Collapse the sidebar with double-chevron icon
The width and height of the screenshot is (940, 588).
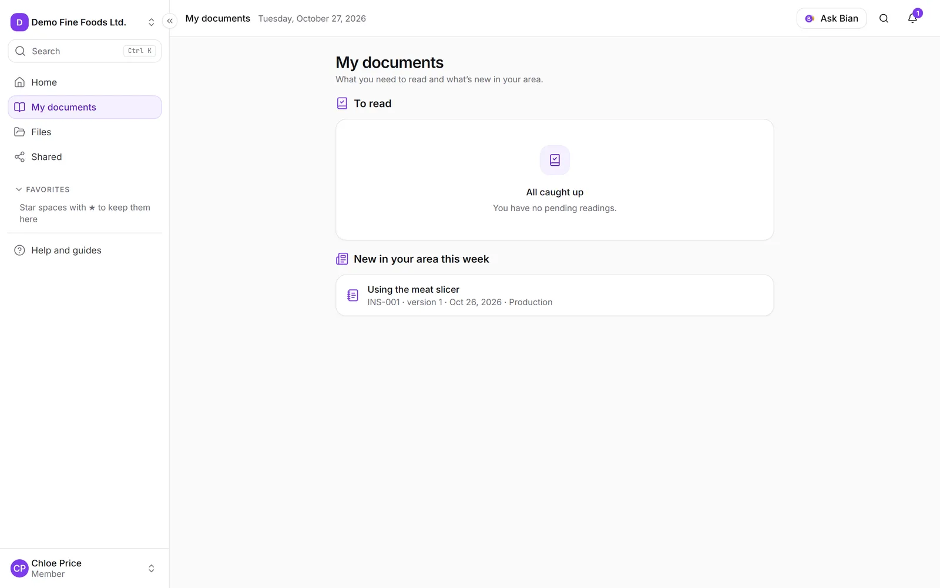170,21
